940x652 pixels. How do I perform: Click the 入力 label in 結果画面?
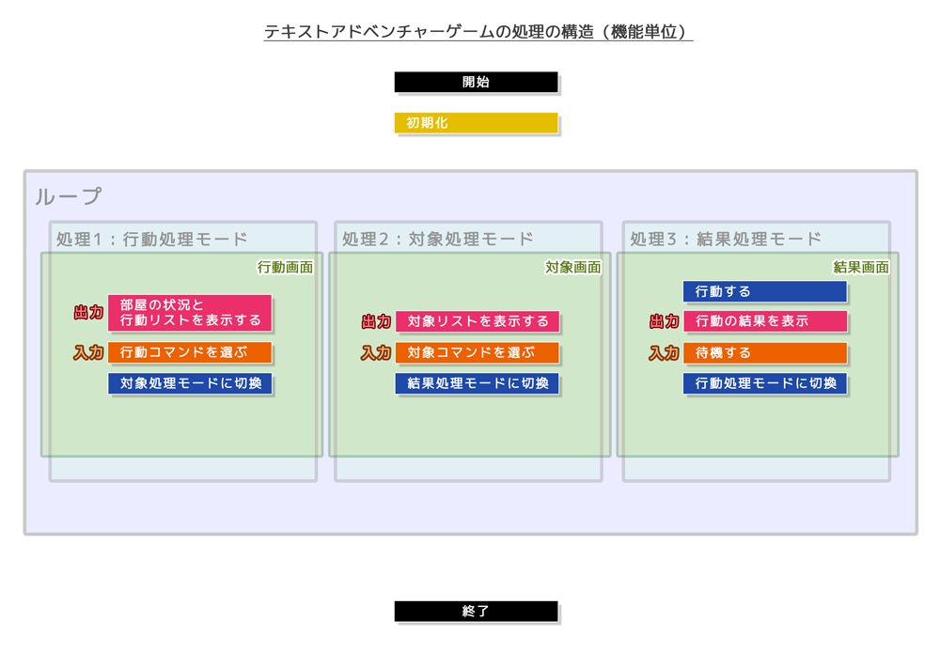665,352
